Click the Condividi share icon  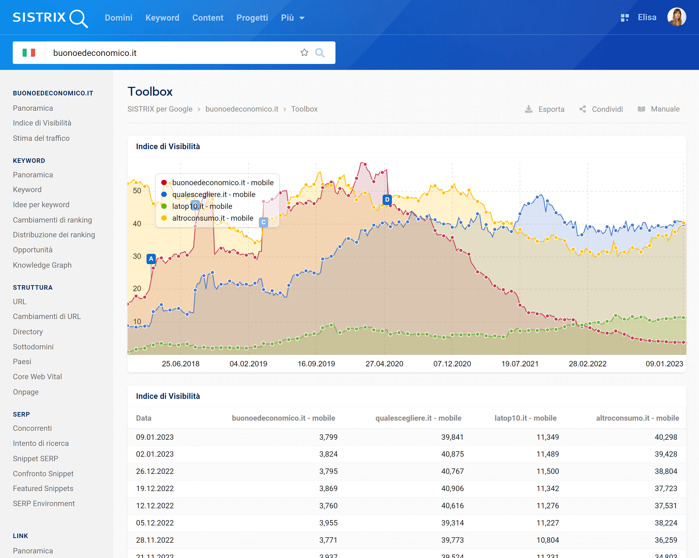pos(583,109)
